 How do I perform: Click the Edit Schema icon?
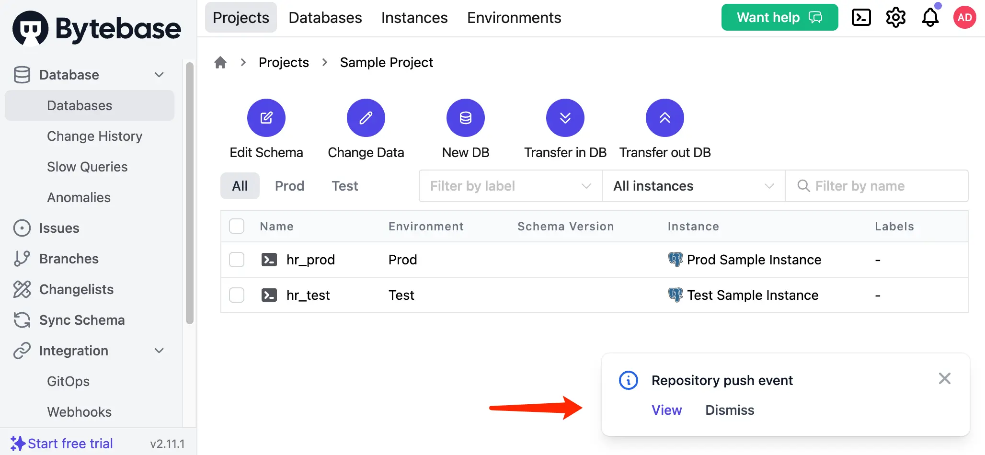pyautogui.click(x=266, y=118)
